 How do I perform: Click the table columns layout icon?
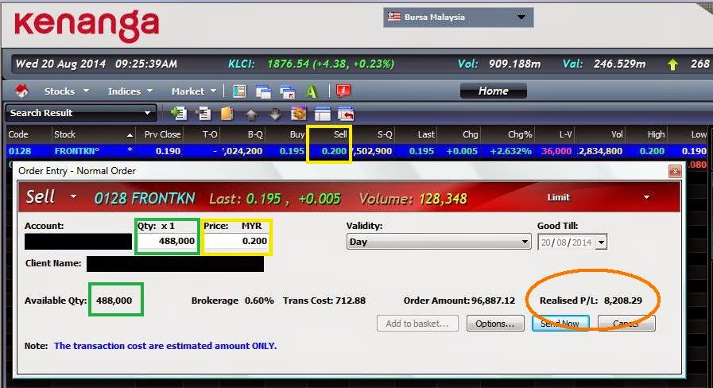coord(323,114)
